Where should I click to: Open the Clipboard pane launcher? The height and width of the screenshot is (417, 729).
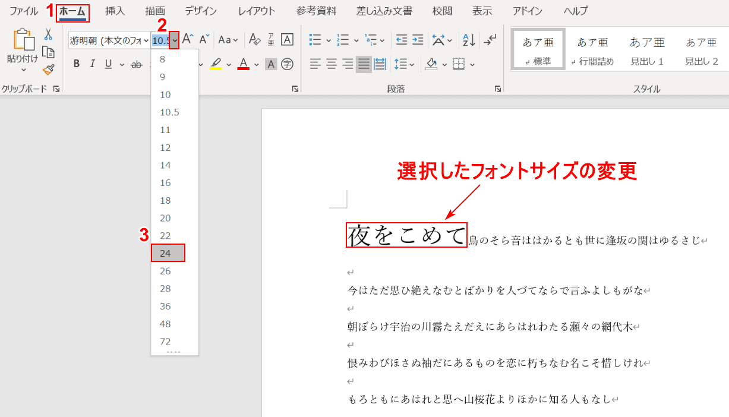click(56, 89)
